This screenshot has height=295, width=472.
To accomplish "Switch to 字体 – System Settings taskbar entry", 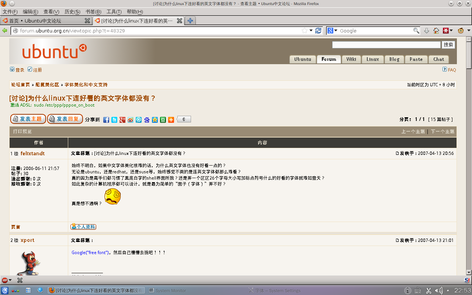I will click(x=275, y=291).
